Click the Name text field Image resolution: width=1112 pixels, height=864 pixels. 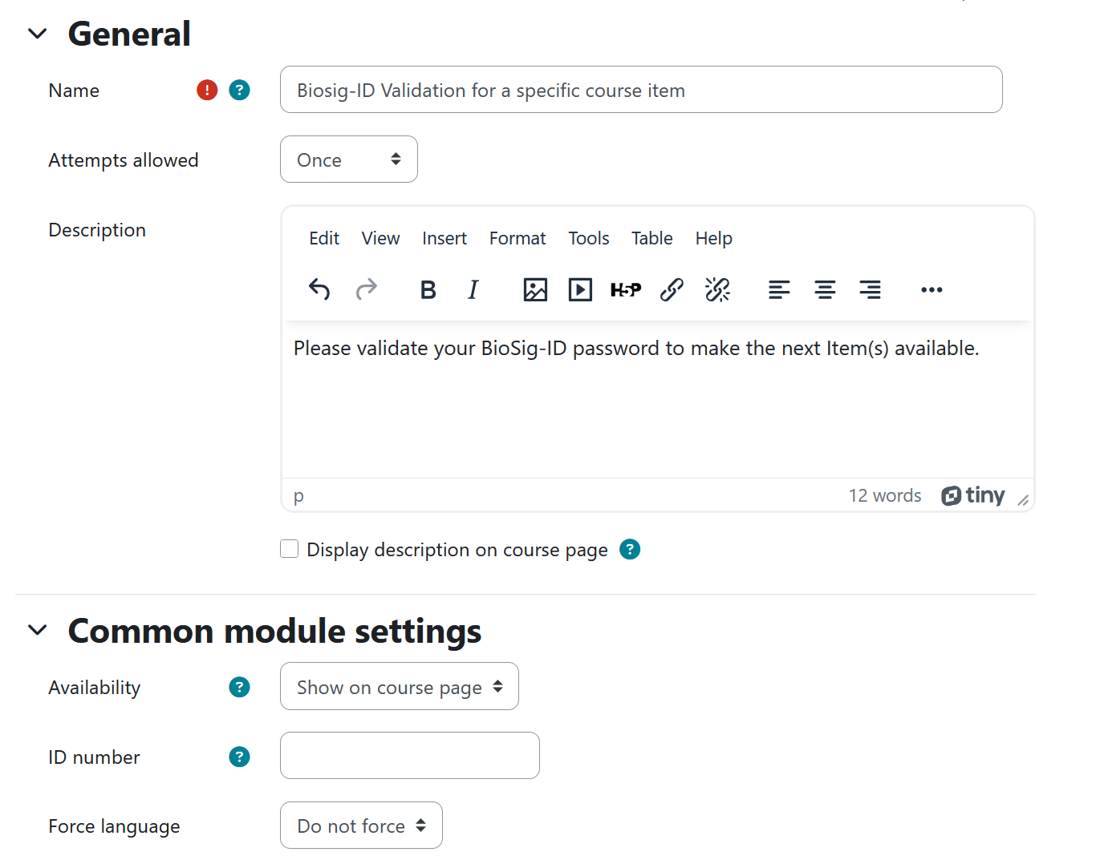tap(641, 90)
